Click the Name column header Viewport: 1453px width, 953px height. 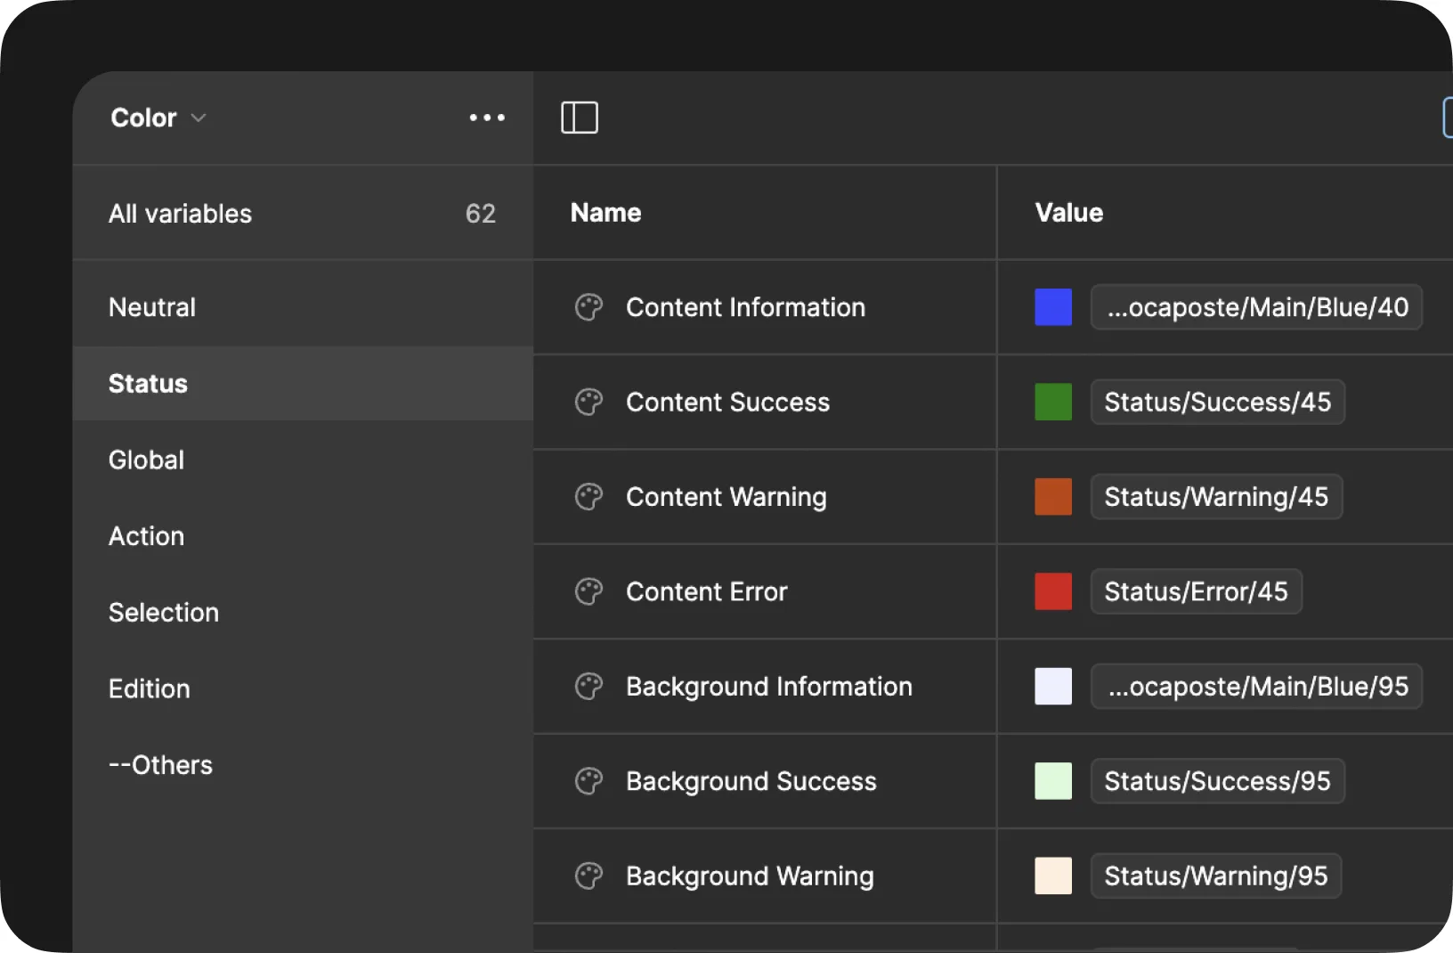605,213
